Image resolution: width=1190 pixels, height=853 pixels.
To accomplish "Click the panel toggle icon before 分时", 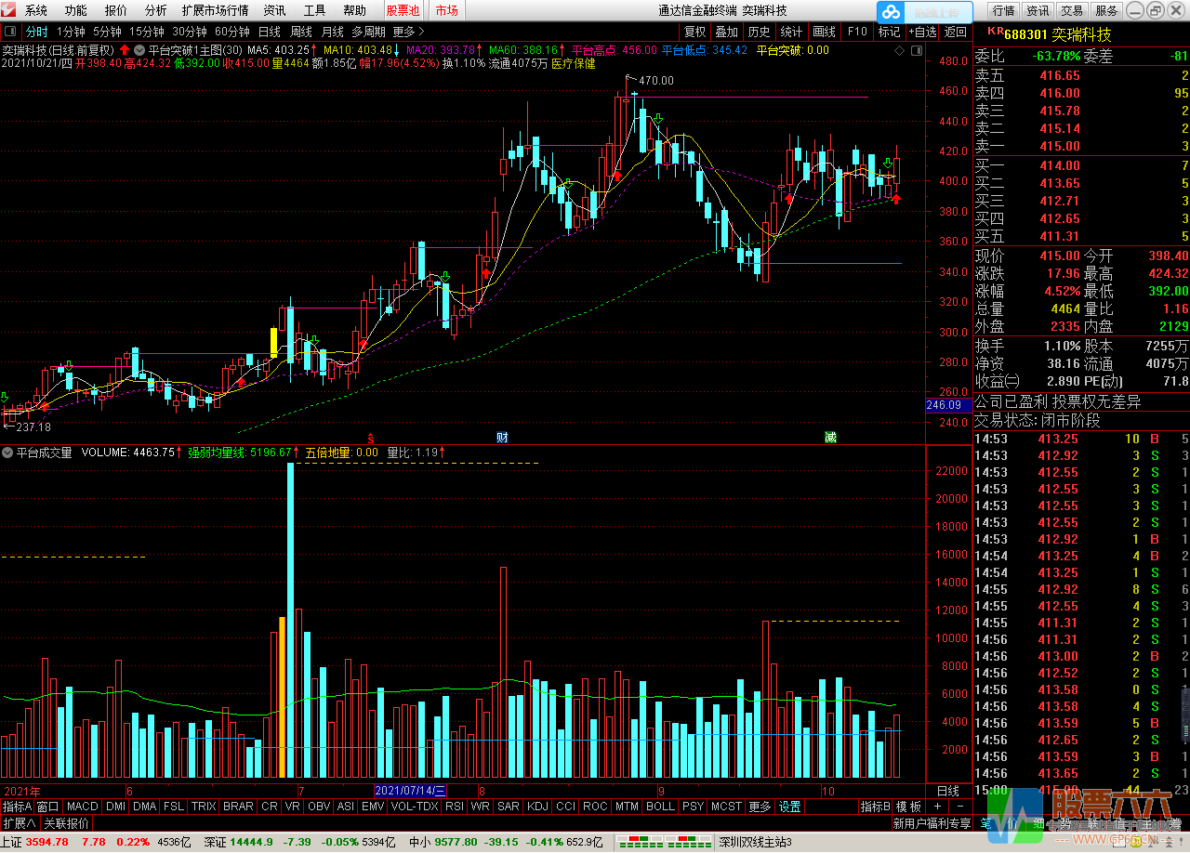I will pyautogui.click(x=10, y=32).
